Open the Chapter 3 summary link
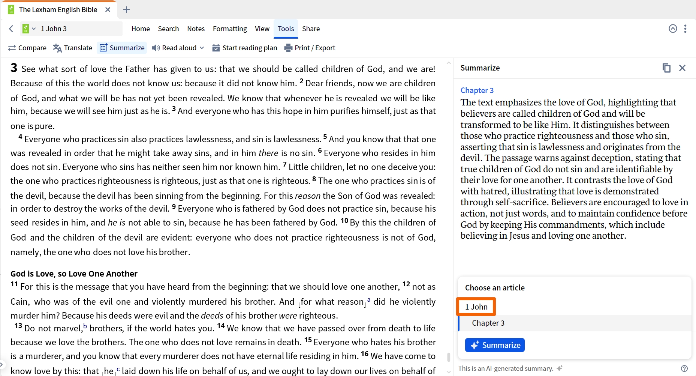This screenshot has width=696, height=376. (477, 90)
